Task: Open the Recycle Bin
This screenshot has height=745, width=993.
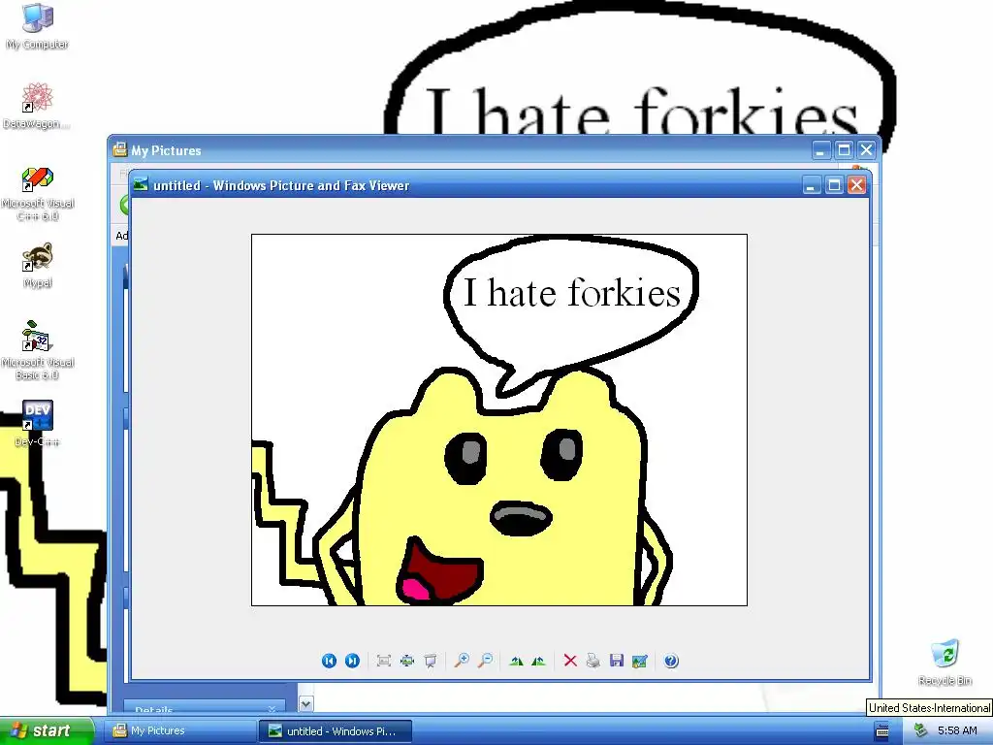Action: (x=945, y=663)
